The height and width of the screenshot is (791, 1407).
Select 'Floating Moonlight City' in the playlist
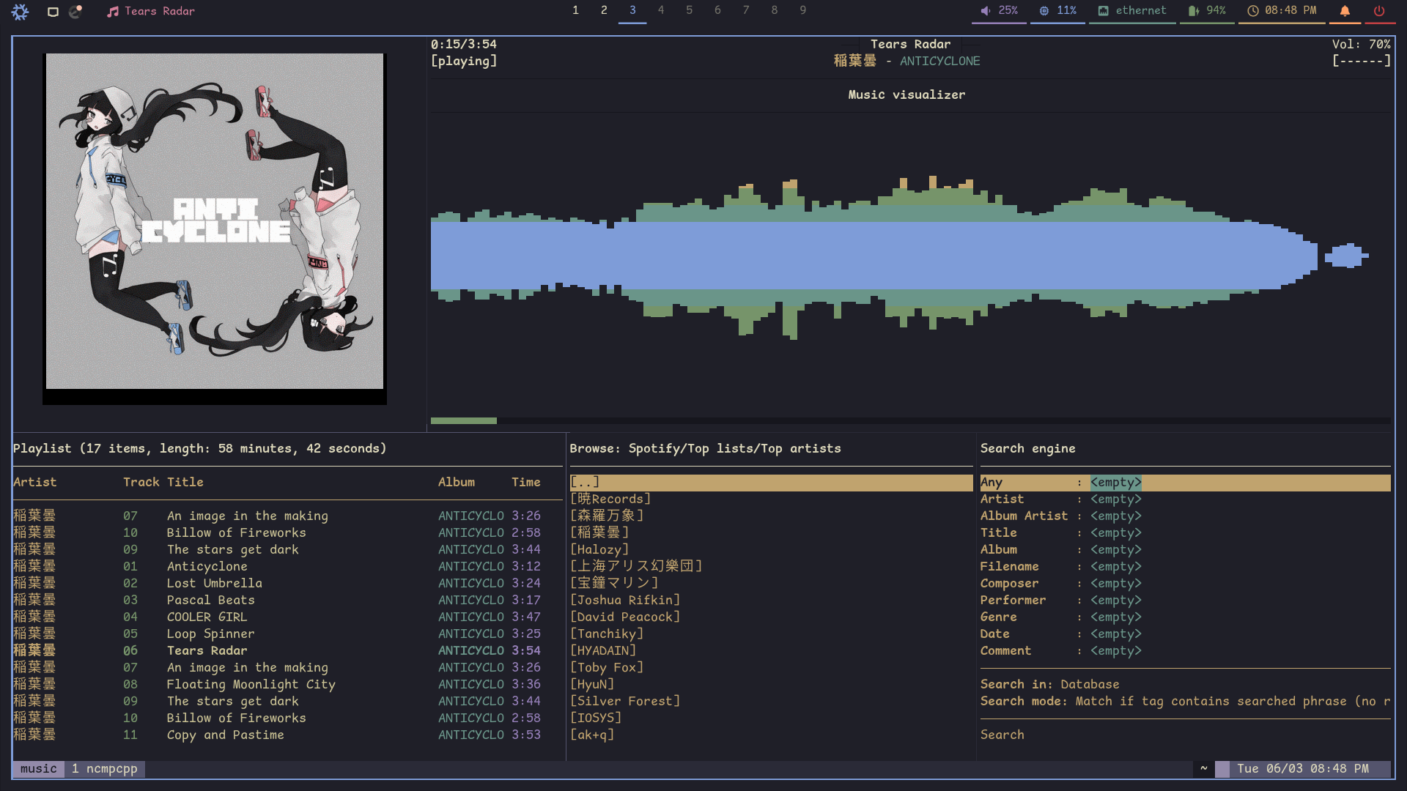251,684
